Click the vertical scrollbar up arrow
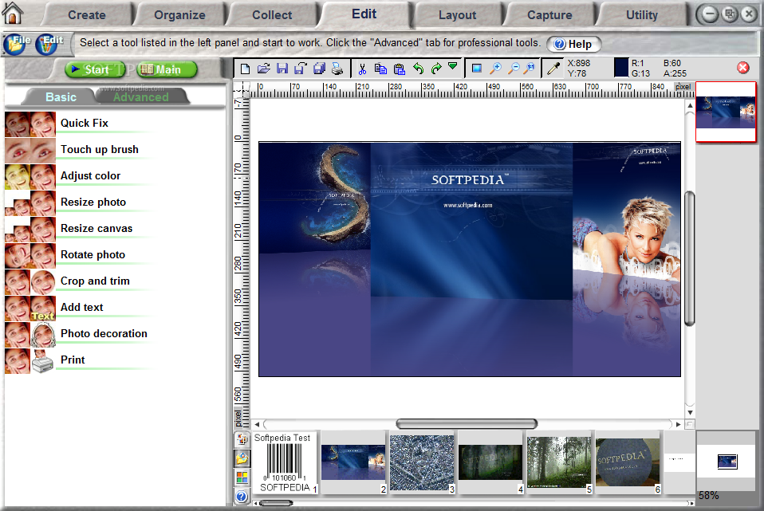Image resolution: width=764 pixels, height=511 pixels. click(x=690, y=105)
